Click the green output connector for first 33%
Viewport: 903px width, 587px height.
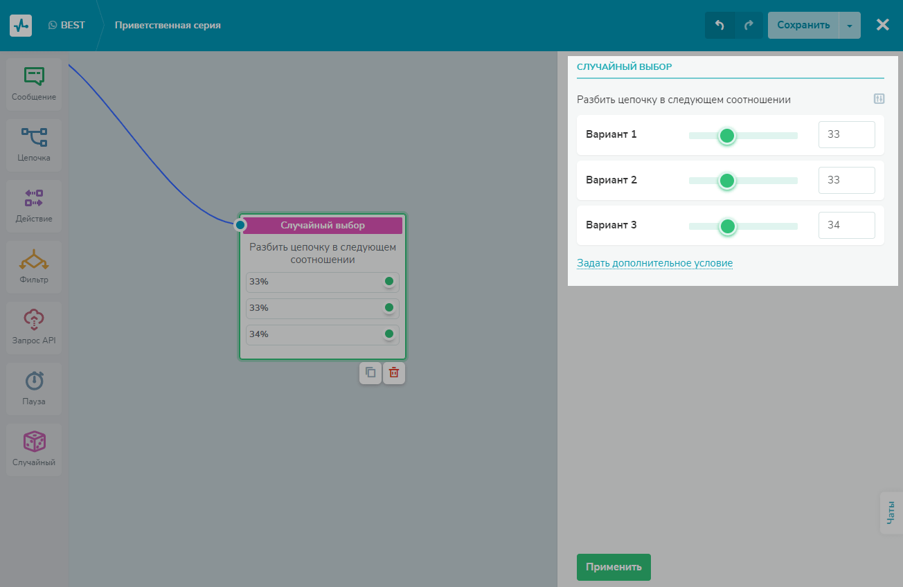point(389,281)
